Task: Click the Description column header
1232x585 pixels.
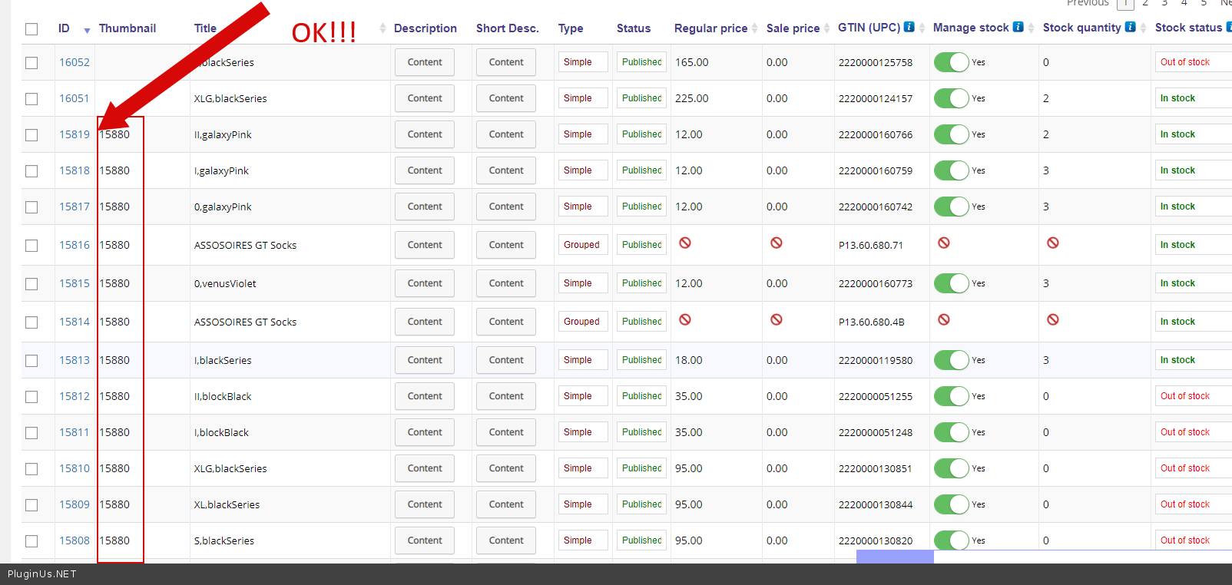Action: pyautogui.click(x=425, y=28)
